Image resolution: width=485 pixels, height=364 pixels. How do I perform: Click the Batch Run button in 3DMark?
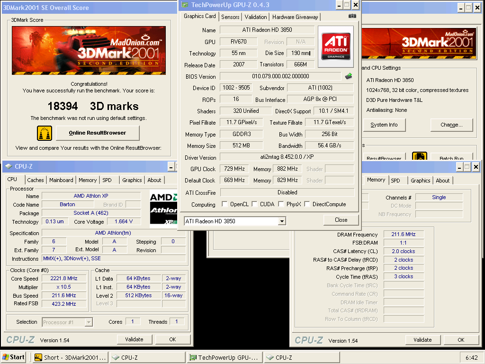(x=451, y=157)
